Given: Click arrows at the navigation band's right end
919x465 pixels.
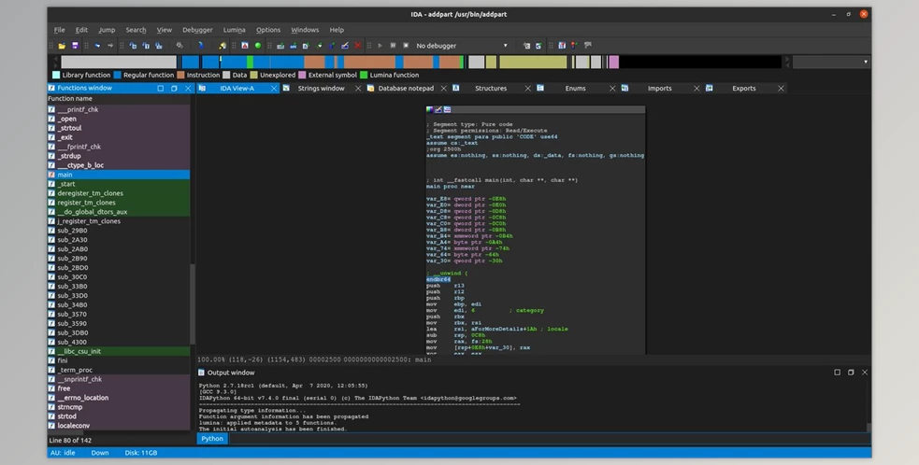Looking at the screenshot, I should point(787,62).
